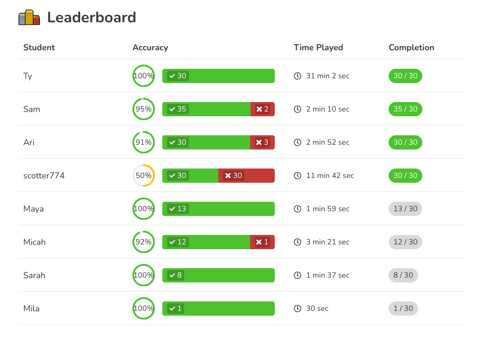The image size is (484, 337).
Task: Click the clock icon beside Sarah's play time
Action: [x=298, y=275]
